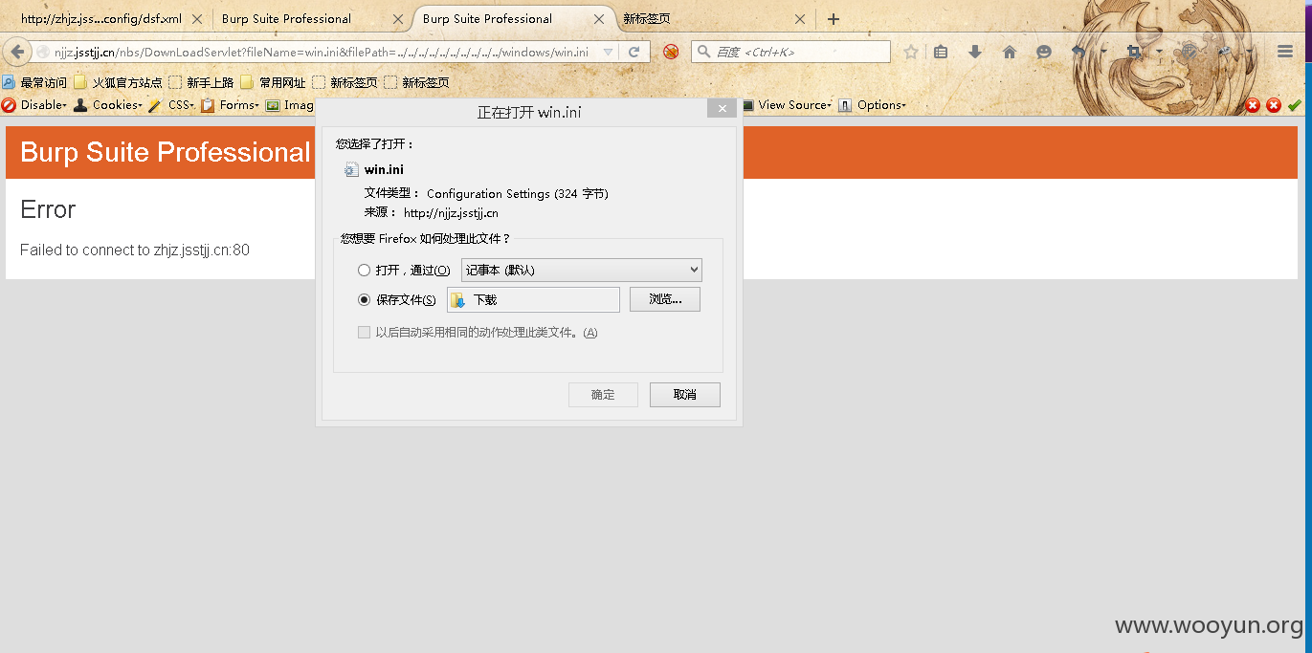The image size is (1312, 653).
Task: Reload the current page
Action: [634, 53]
